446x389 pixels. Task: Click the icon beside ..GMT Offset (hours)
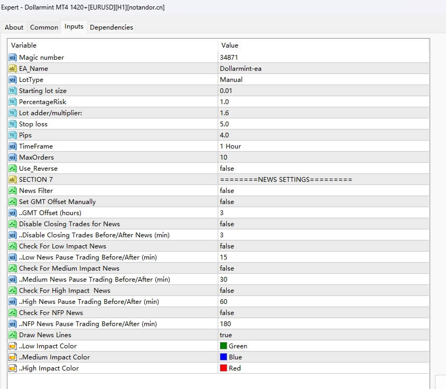click(x=13, y=213)
